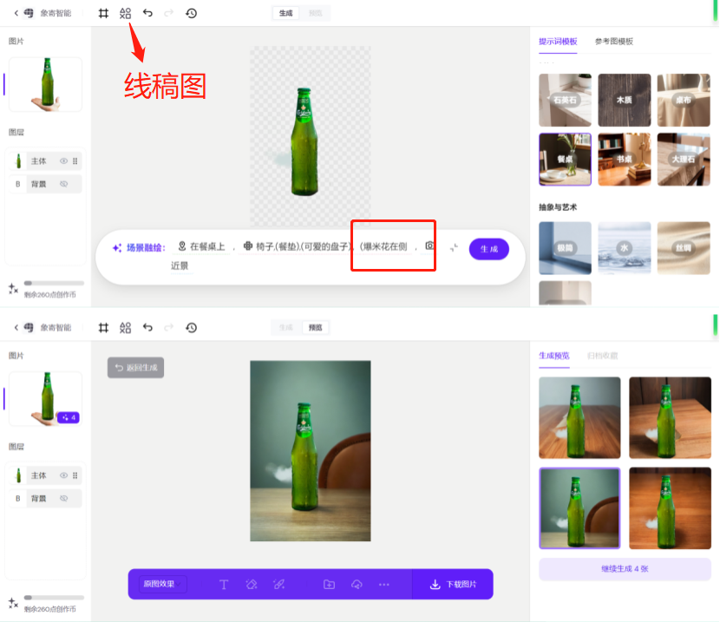Select the 大理石 template swatch
Screen dimensions: 720x622
[684, 159]
